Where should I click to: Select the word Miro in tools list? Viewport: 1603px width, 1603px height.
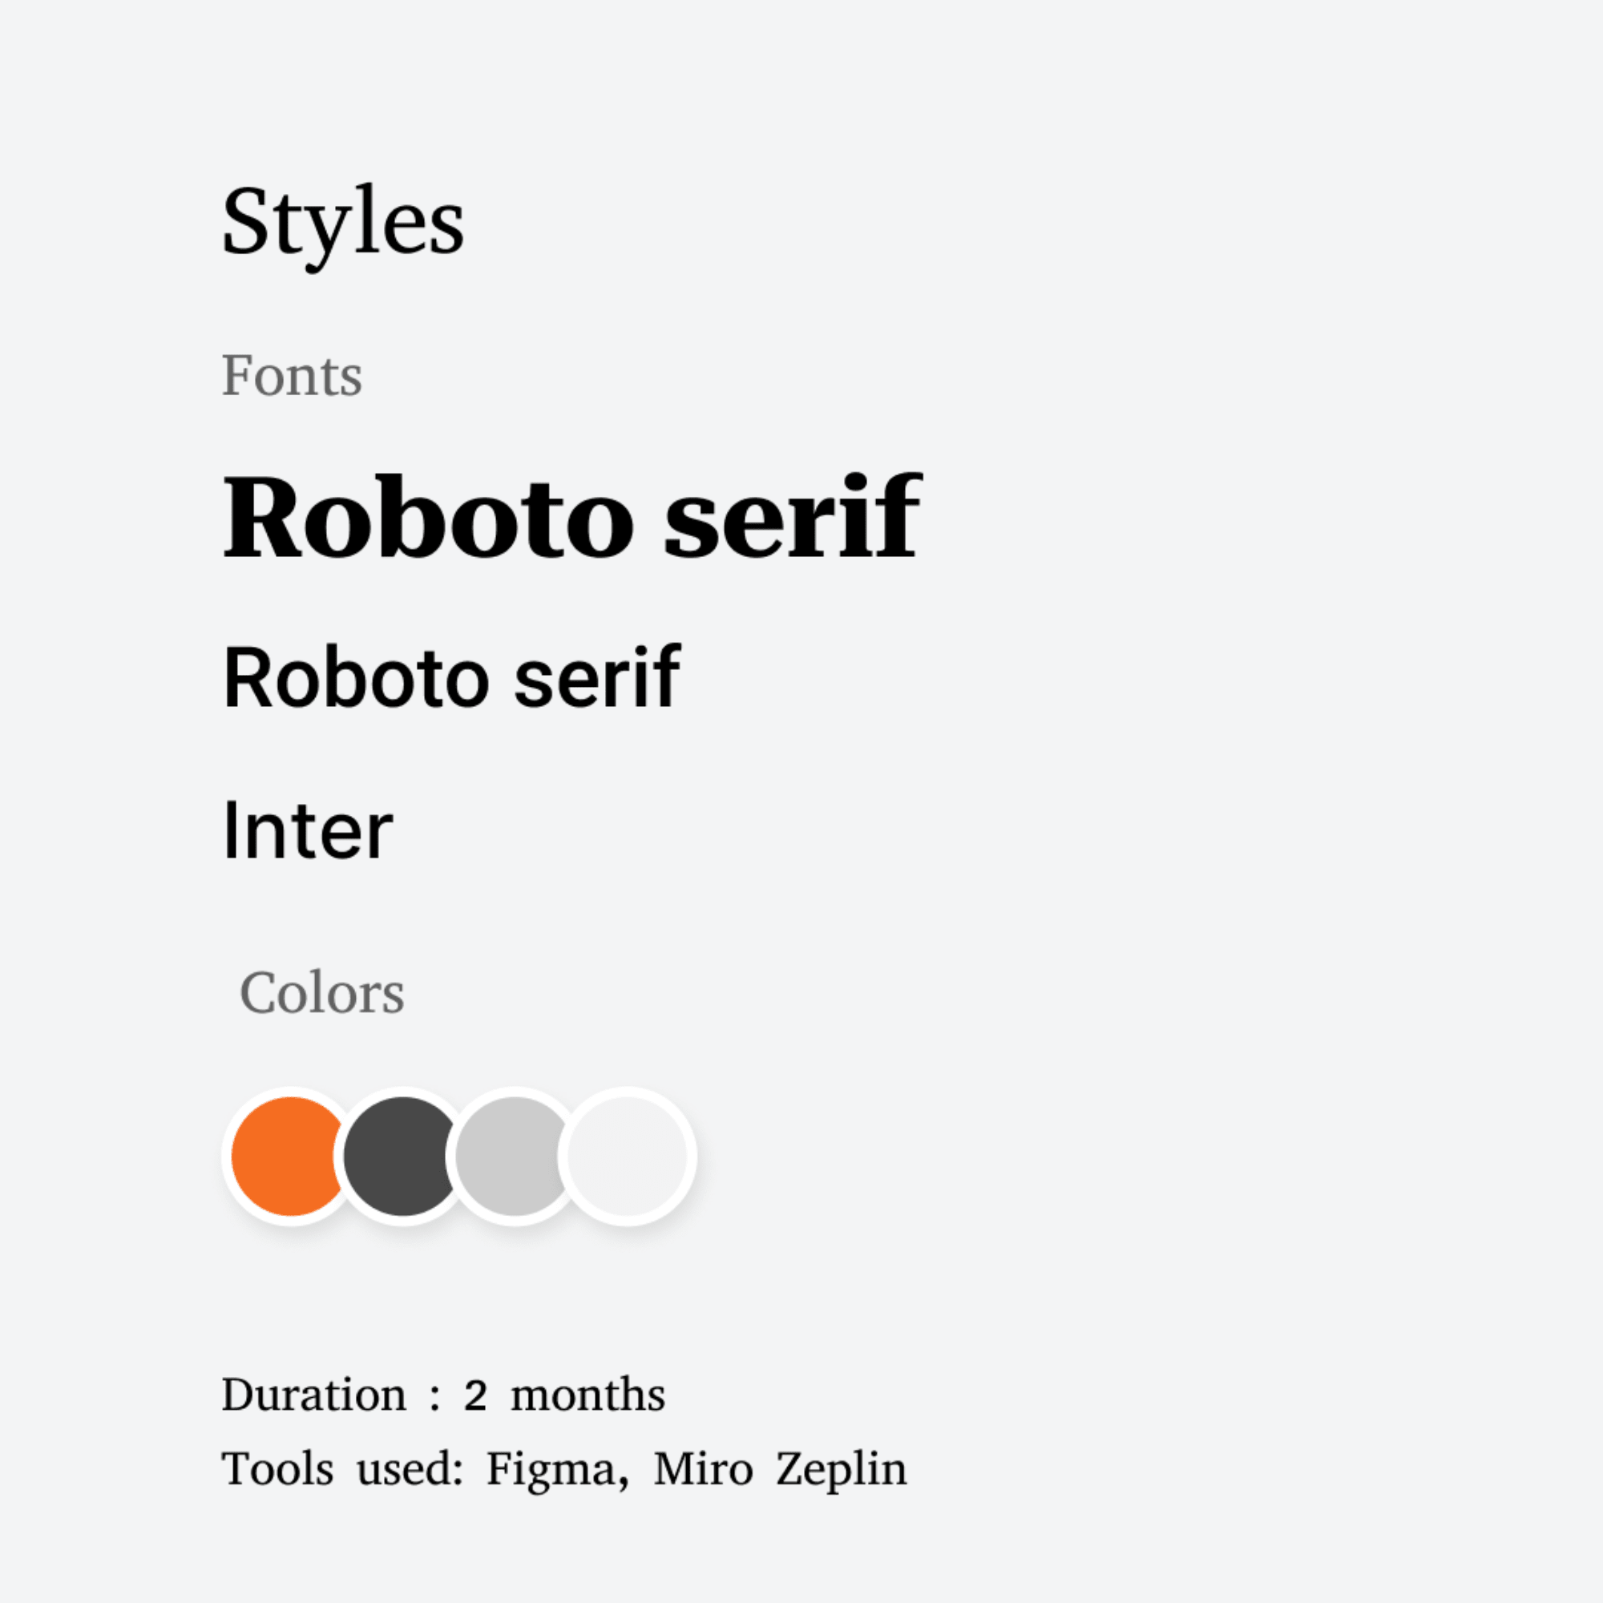(704, 1468)
